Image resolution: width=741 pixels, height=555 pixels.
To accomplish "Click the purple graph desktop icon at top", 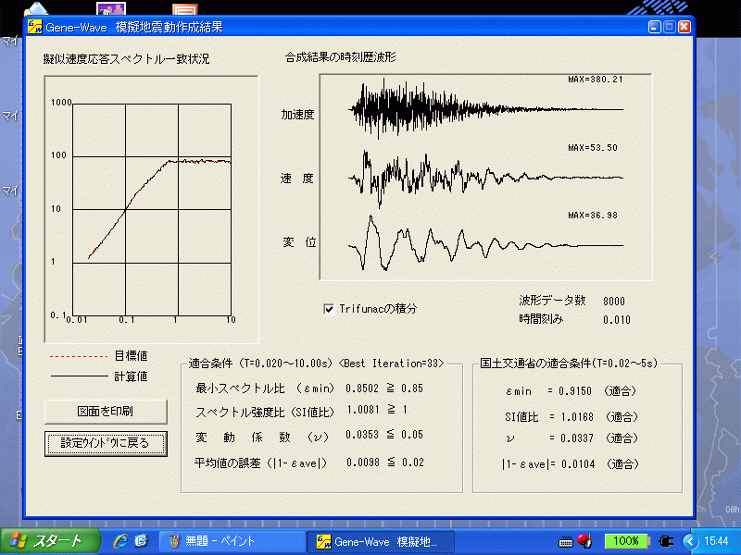I will [x=110, y=10].
